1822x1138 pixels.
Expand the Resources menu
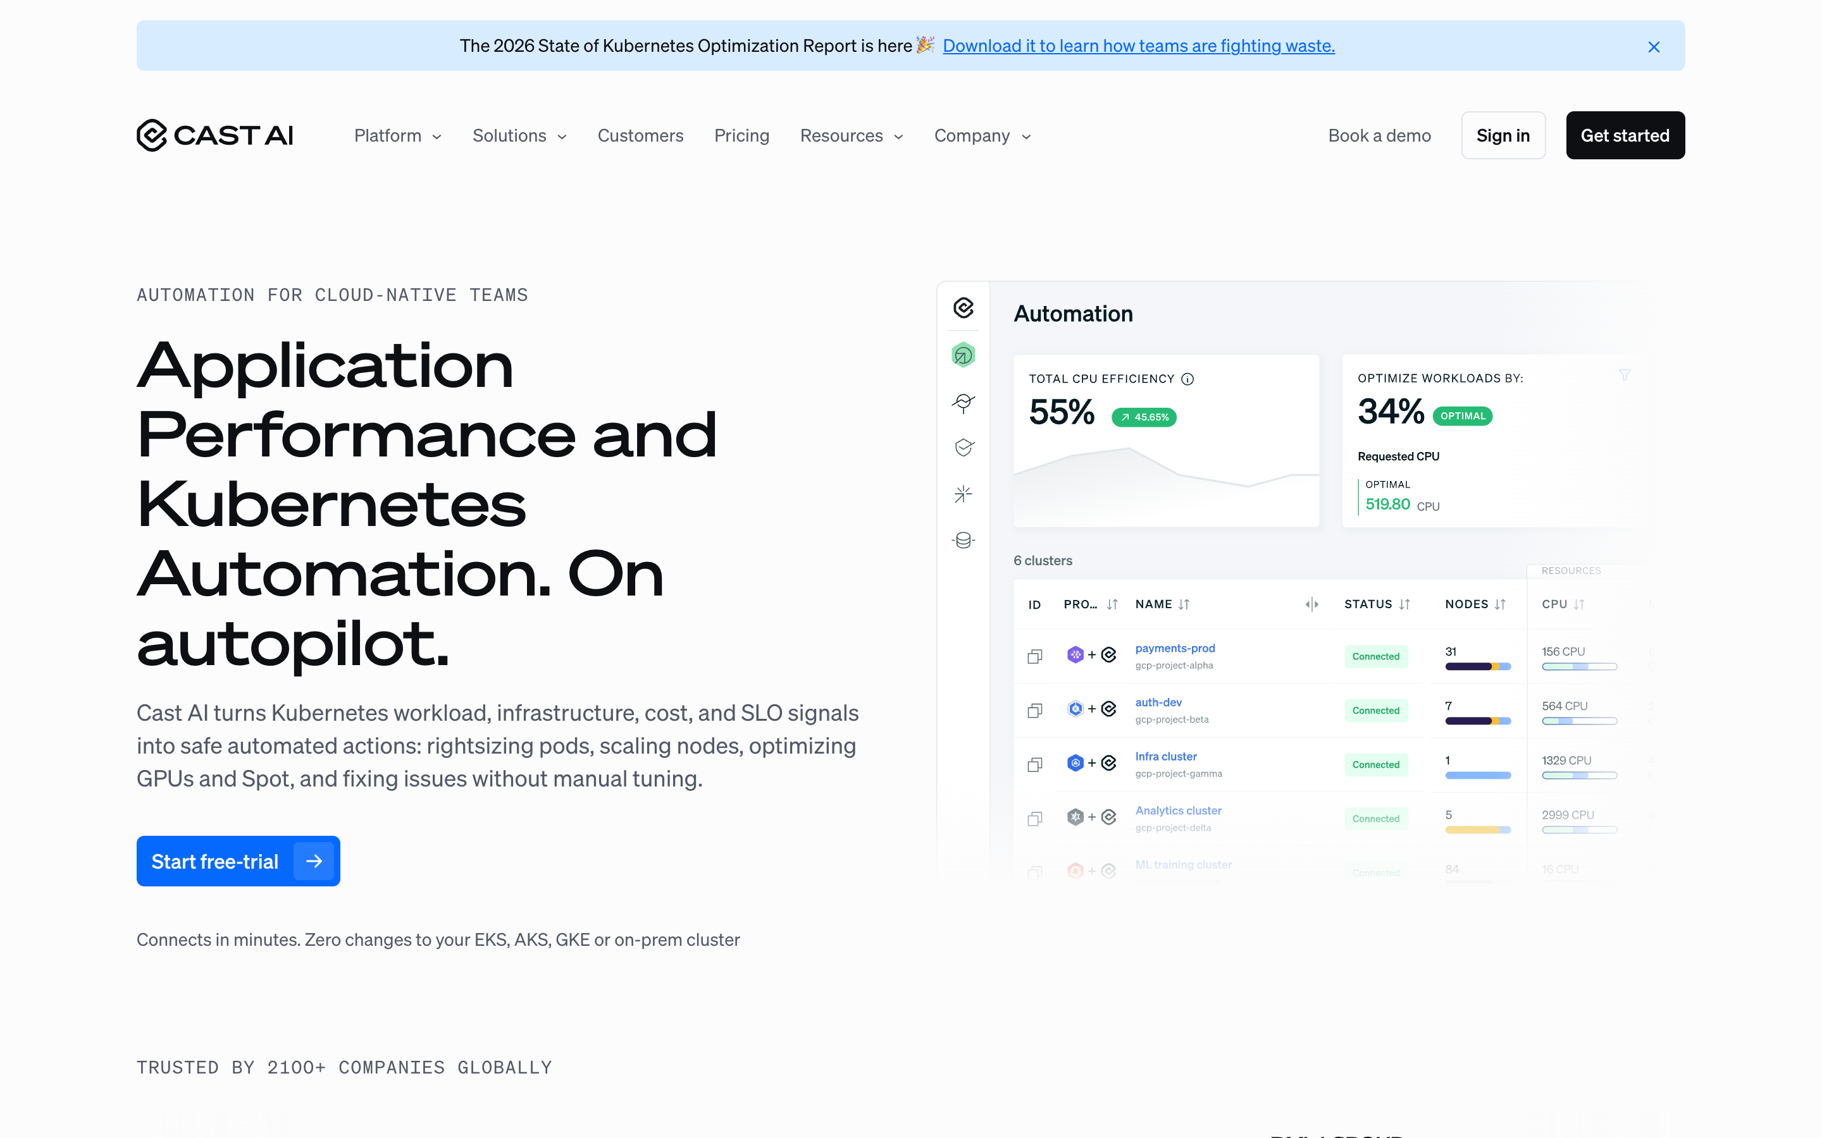(x=852, y=135)
